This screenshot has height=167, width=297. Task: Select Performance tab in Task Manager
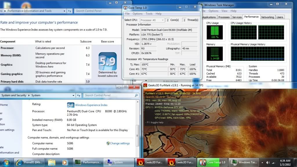coord(251,17)
